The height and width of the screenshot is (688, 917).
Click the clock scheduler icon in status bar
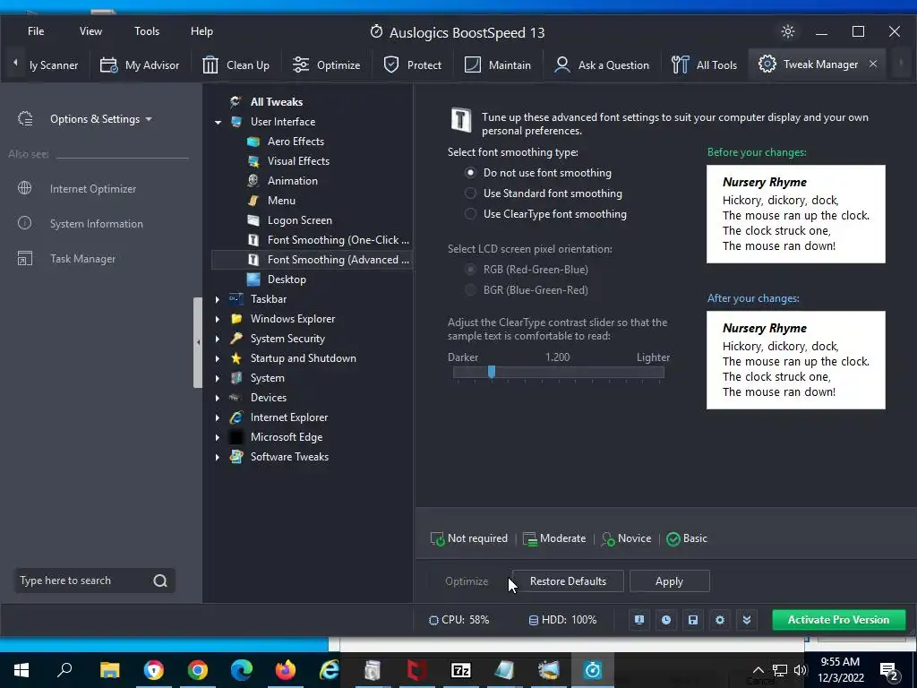[666, 620]
